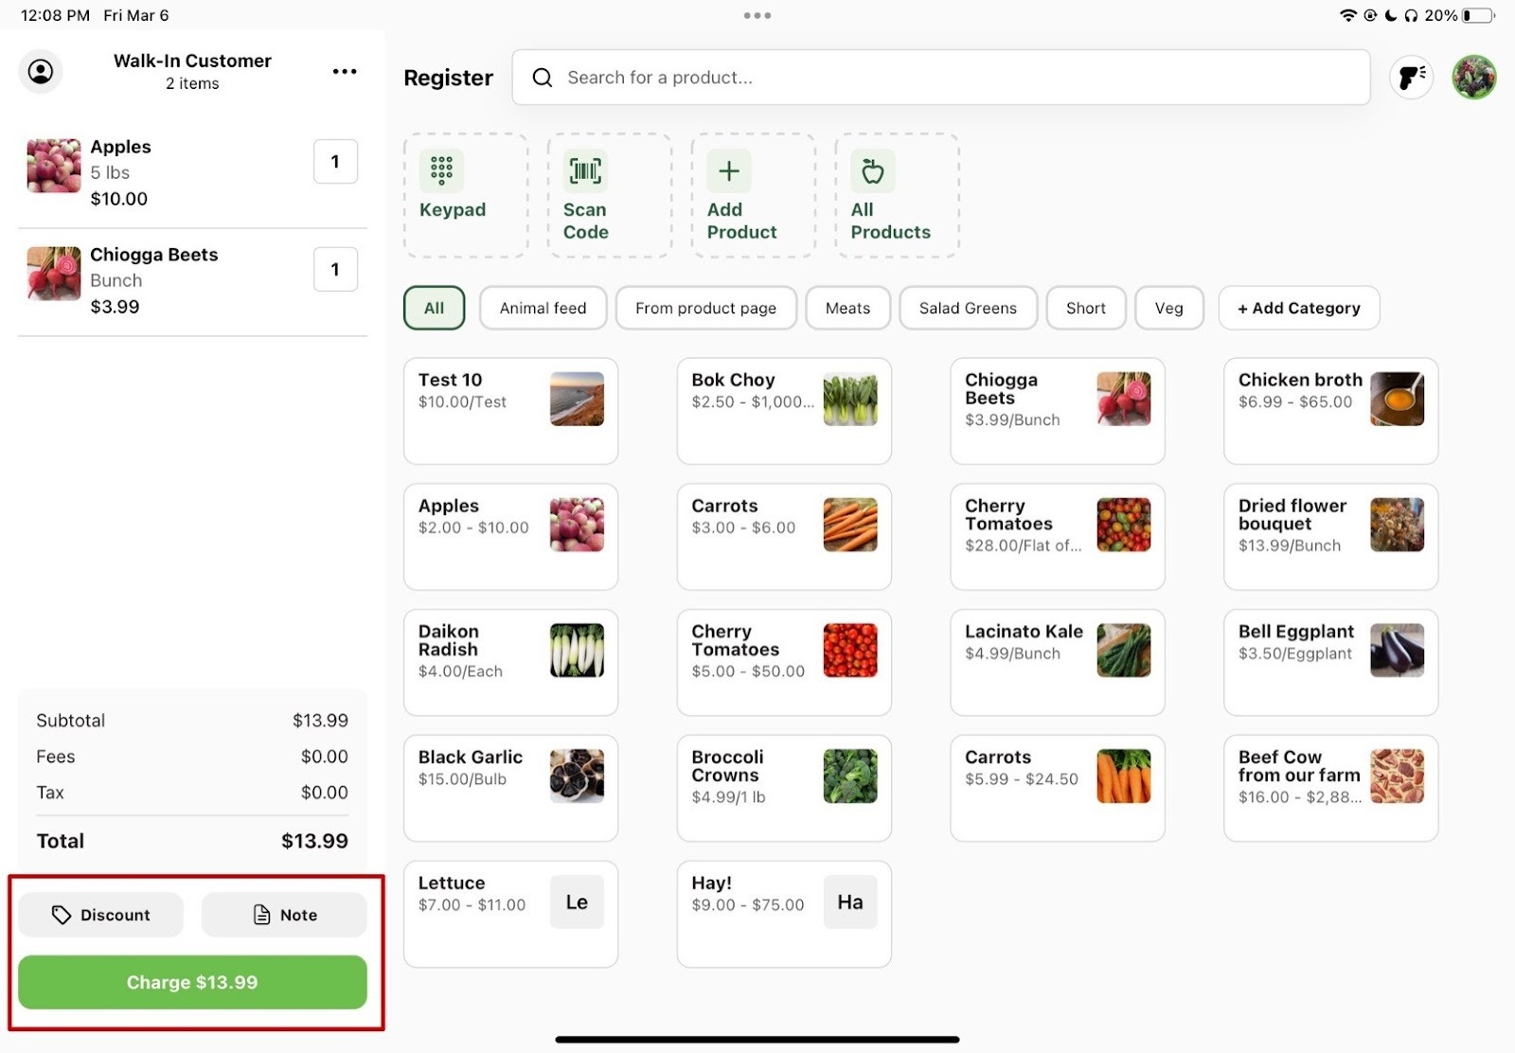Switch to the Meats category
Screen dimensions: 1515x1053
[847, 308]
